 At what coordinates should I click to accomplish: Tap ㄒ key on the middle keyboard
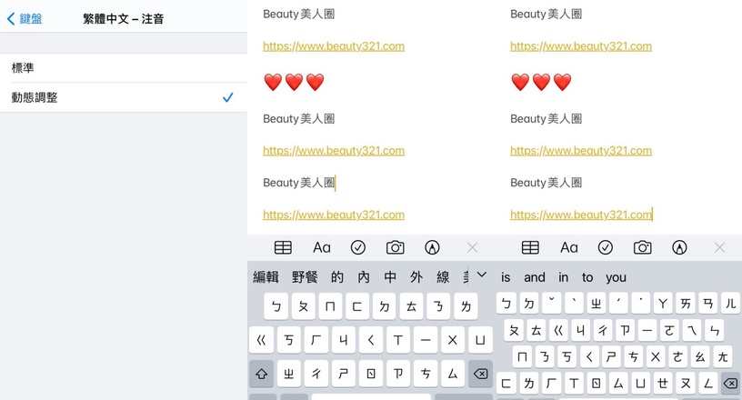coord(398,340)
